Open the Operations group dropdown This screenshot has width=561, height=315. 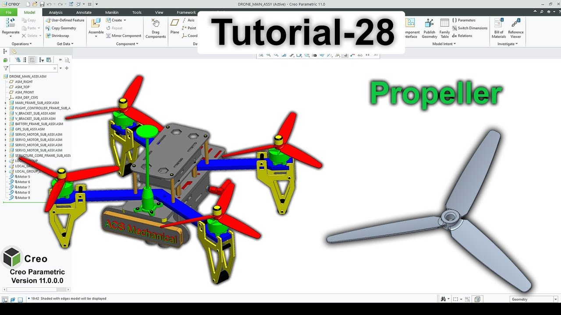click(x=21, y=44)
